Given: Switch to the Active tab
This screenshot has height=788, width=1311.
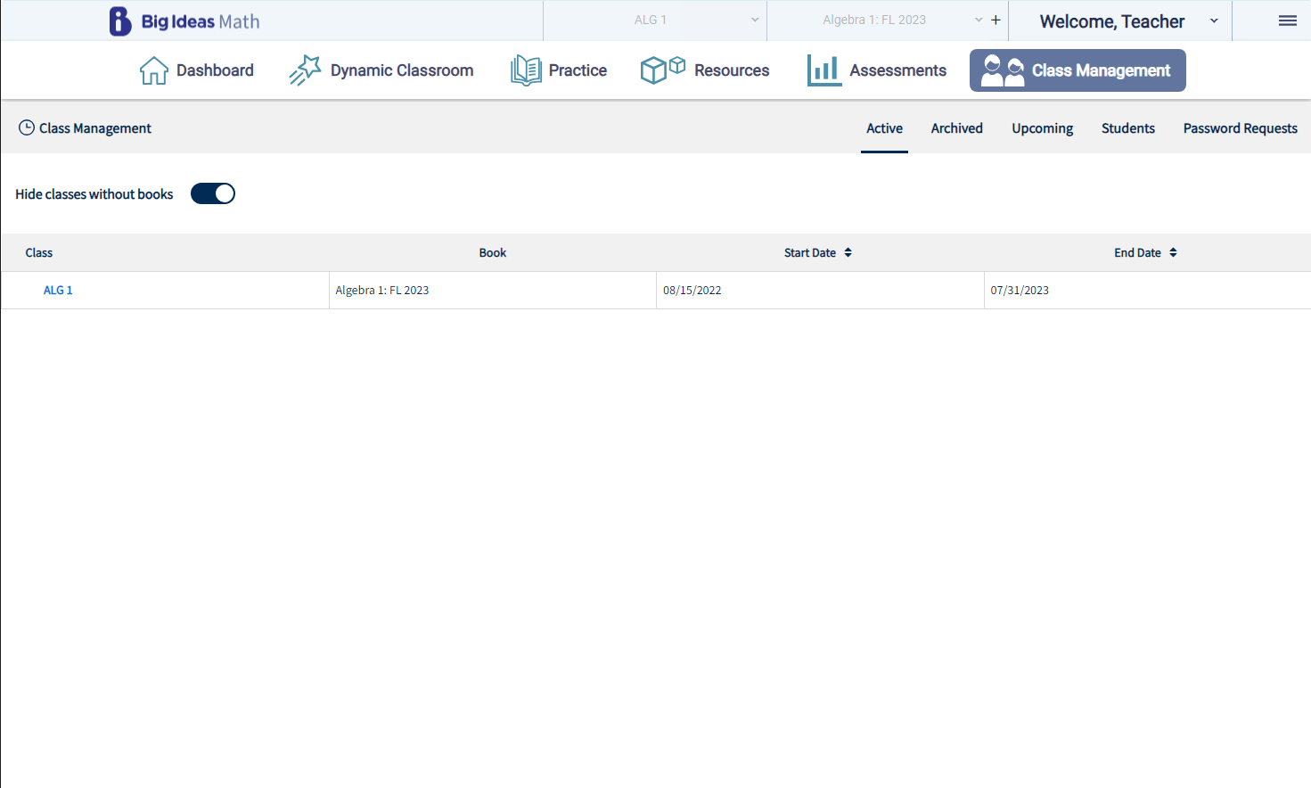Looking at the screenshot, I should click(884, 128).
